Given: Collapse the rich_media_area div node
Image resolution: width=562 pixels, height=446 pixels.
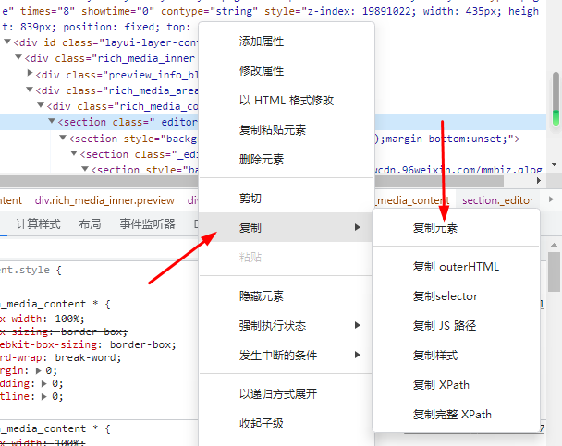Looking at the screenshot, I should 30,90.
